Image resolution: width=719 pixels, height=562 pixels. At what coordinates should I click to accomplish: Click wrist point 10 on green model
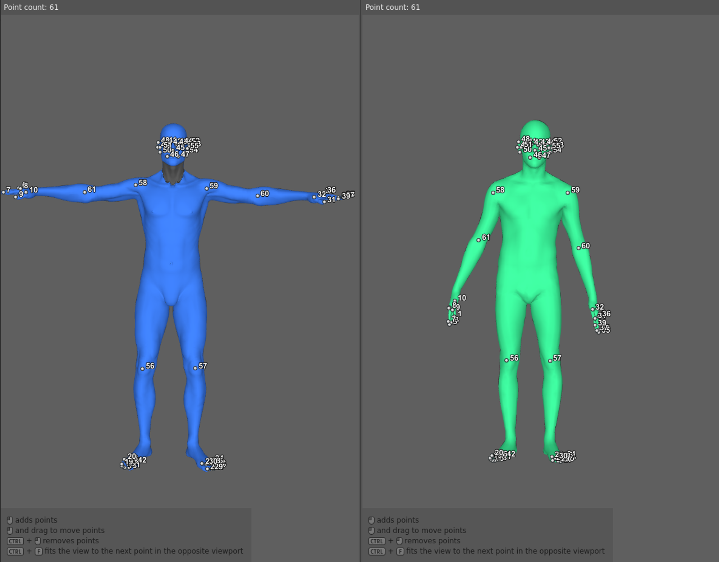click(x=455, y=301)
